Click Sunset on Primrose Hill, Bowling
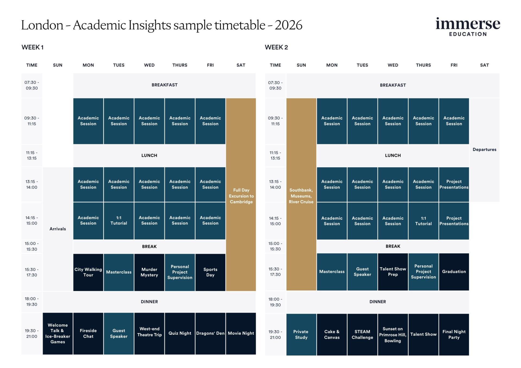 point(393,334)
